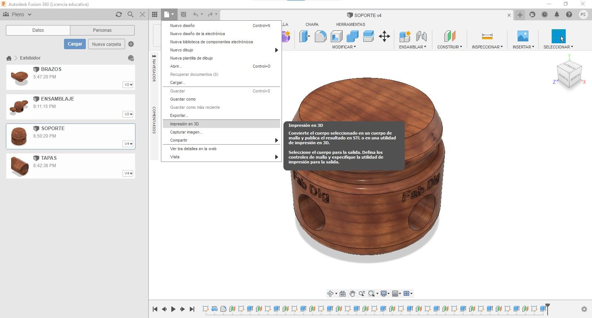Screen dimensions: 592x318
Task: Expand the CONSTRUIR dropdown
Action: (x=450, y=47)
